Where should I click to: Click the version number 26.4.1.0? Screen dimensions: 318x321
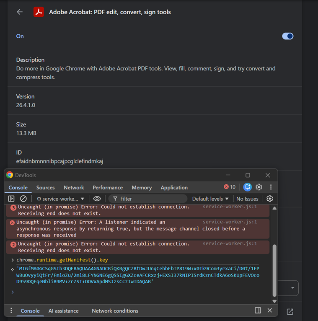click(26, 105)
